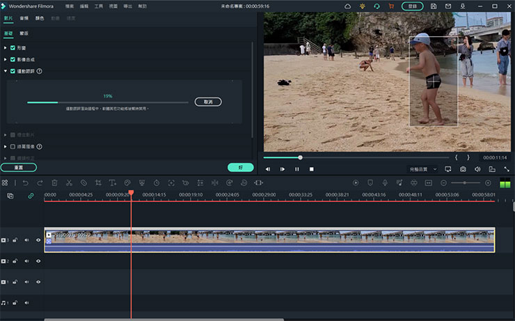Enable the 綠幕摳像 checkbox
Viewport: 515px width, 321px height.
(x=13, y=147)
